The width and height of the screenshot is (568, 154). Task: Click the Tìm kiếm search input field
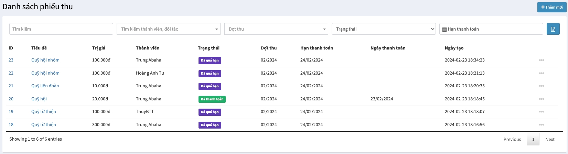click(61, 29)
